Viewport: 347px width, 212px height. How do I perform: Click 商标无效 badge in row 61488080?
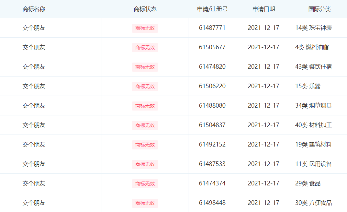pos(145,106)
